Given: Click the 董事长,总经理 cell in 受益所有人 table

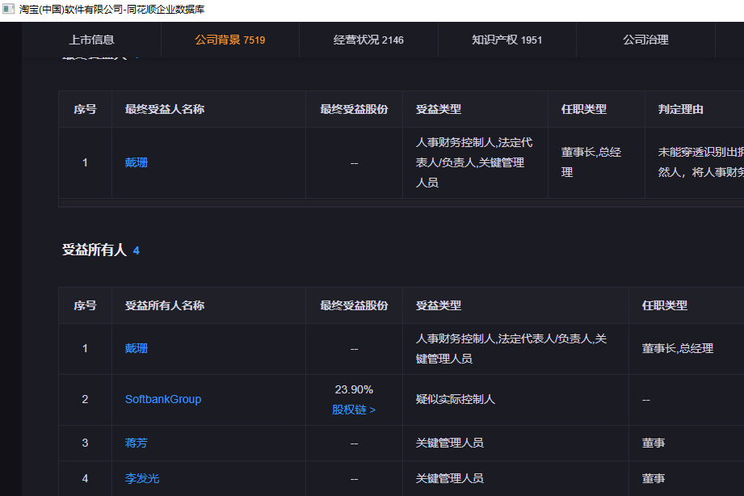Looking at the screenshot, I should (x=678, y=348).
